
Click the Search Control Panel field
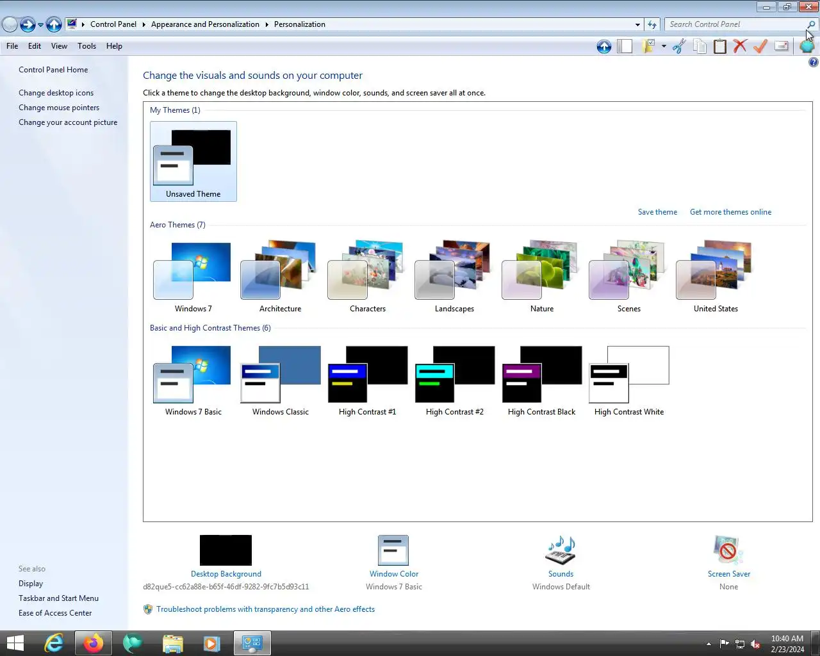pos(735,24)
